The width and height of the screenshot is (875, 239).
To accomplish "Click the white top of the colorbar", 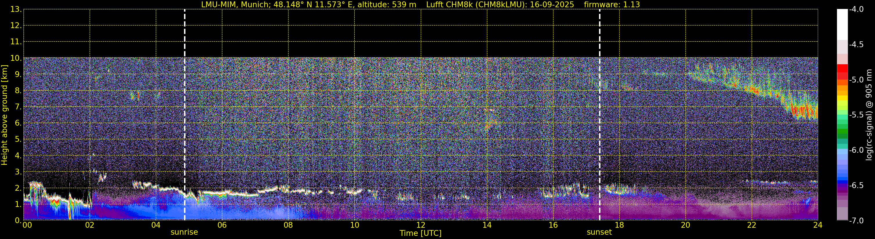I will pyautogui.click(x=842, y=24).
